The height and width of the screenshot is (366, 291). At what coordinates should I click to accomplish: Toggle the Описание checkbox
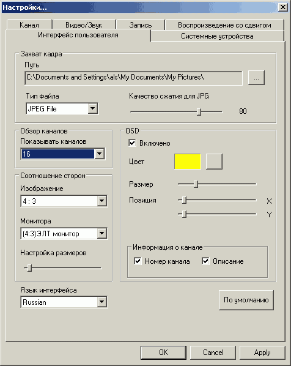tap(205, 261)
